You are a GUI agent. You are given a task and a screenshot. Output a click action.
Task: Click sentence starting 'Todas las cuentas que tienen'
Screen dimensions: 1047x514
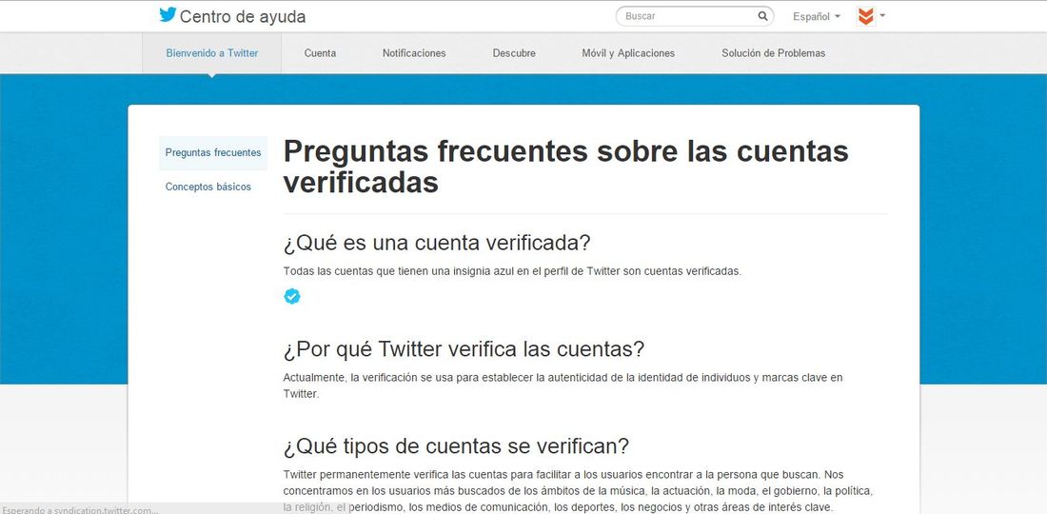tap(512, 271)
